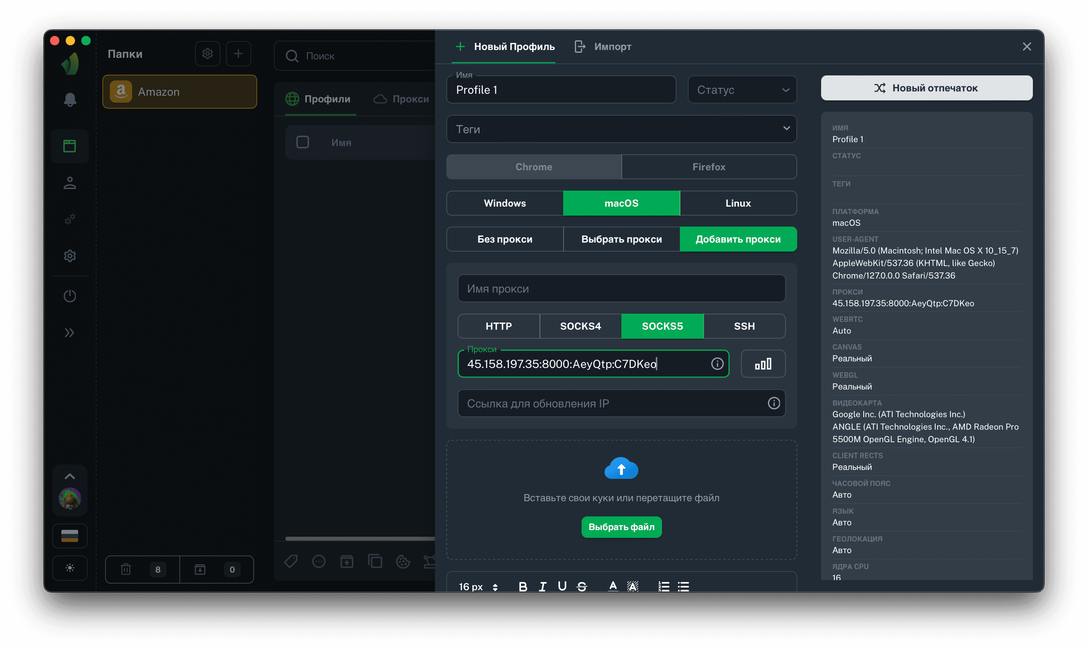Click the notifications bell in the sidebar
This screenshot has width=1088, height=650.
tap(70, 100)
